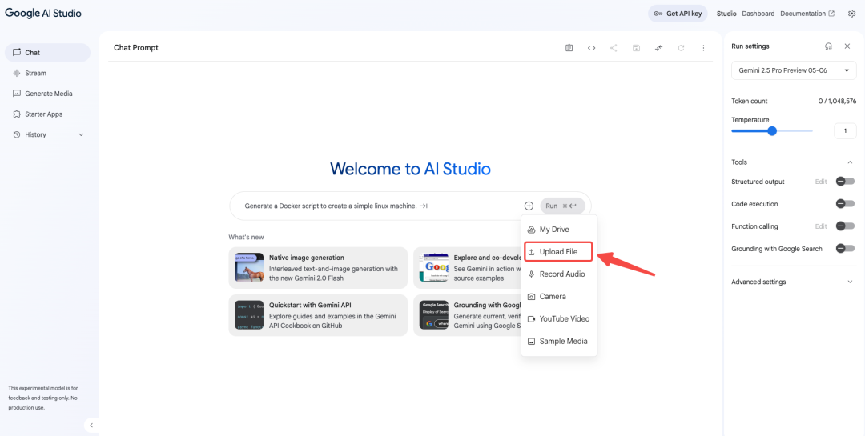Edit Structured output settings

tap(821, 182)
